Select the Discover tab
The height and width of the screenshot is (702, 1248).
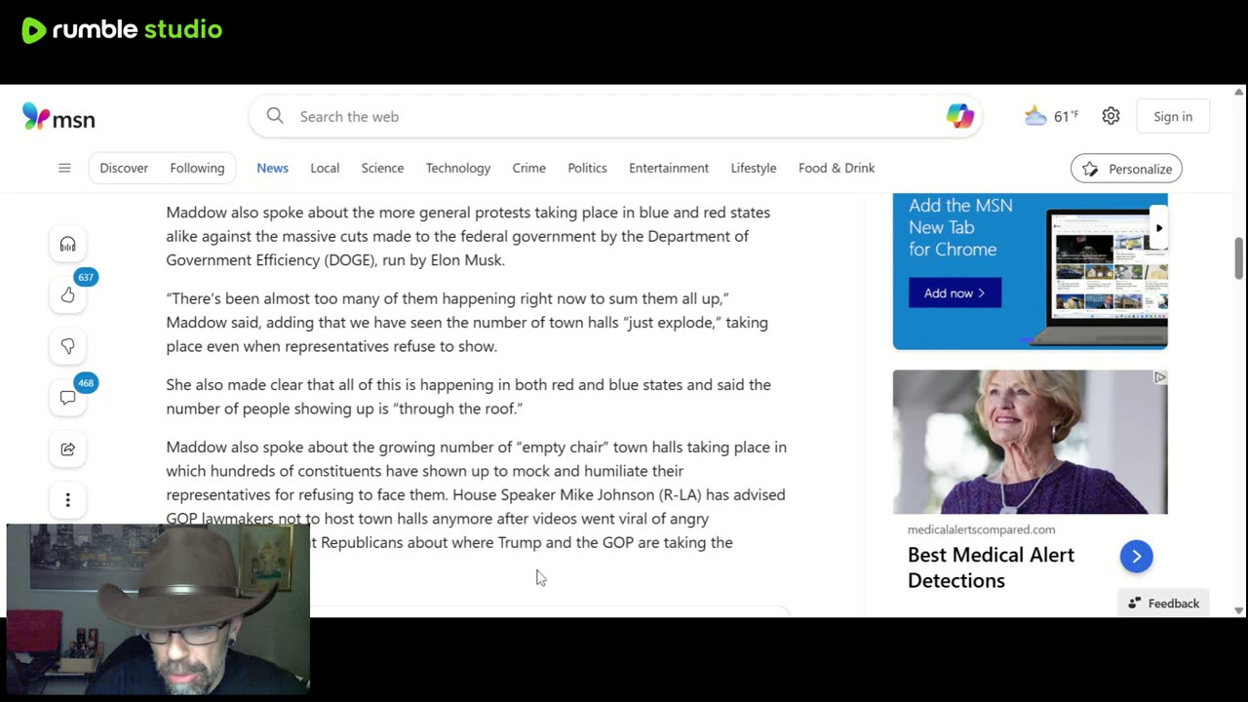pos(124,168)
